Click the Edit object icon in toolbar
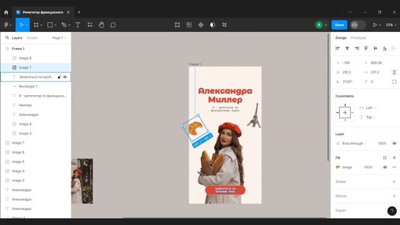This screenshot has height=225, width=400. 177,25
